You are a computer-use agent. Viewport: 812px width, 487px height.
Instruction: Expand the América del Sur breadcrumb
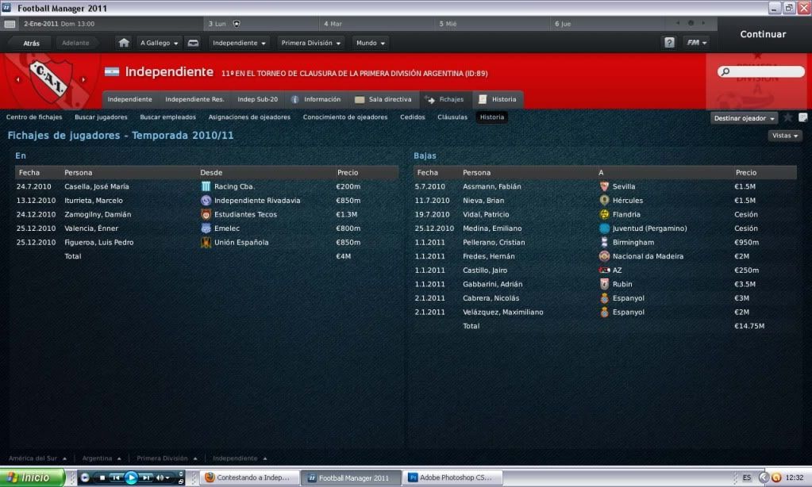tap(37, 458)
